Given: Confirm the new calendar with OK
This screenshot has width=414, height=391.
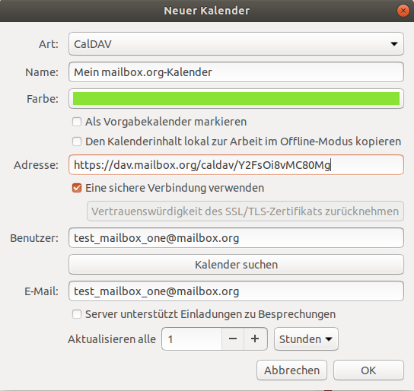Looking at the screenshot, I should click(x=368, y=370).
